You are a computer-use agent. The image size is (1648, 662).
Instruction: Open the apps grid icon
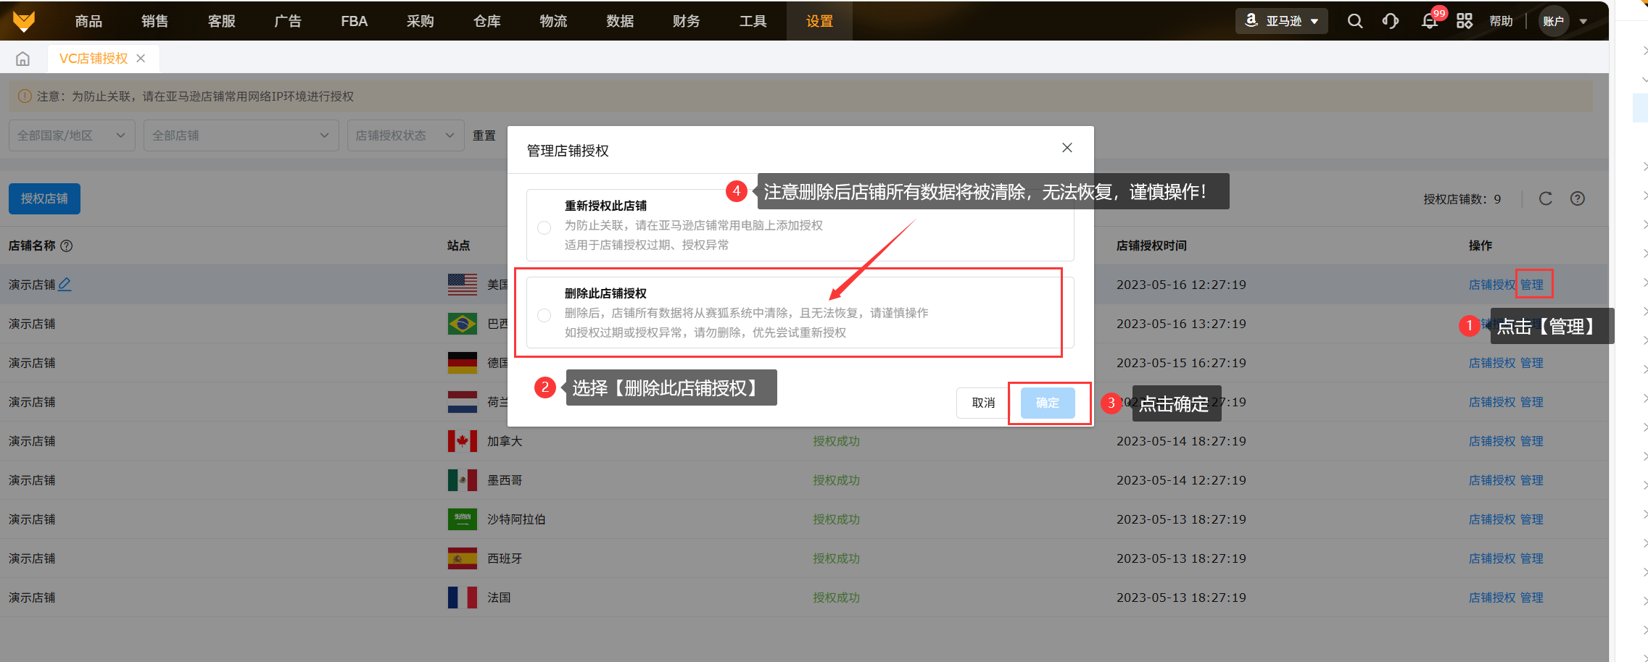coord(1465,21)
